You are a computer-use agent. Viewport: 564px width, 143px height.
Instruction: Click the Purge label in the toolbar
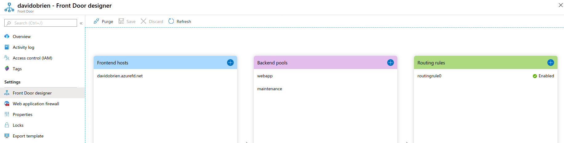point(107,21)
